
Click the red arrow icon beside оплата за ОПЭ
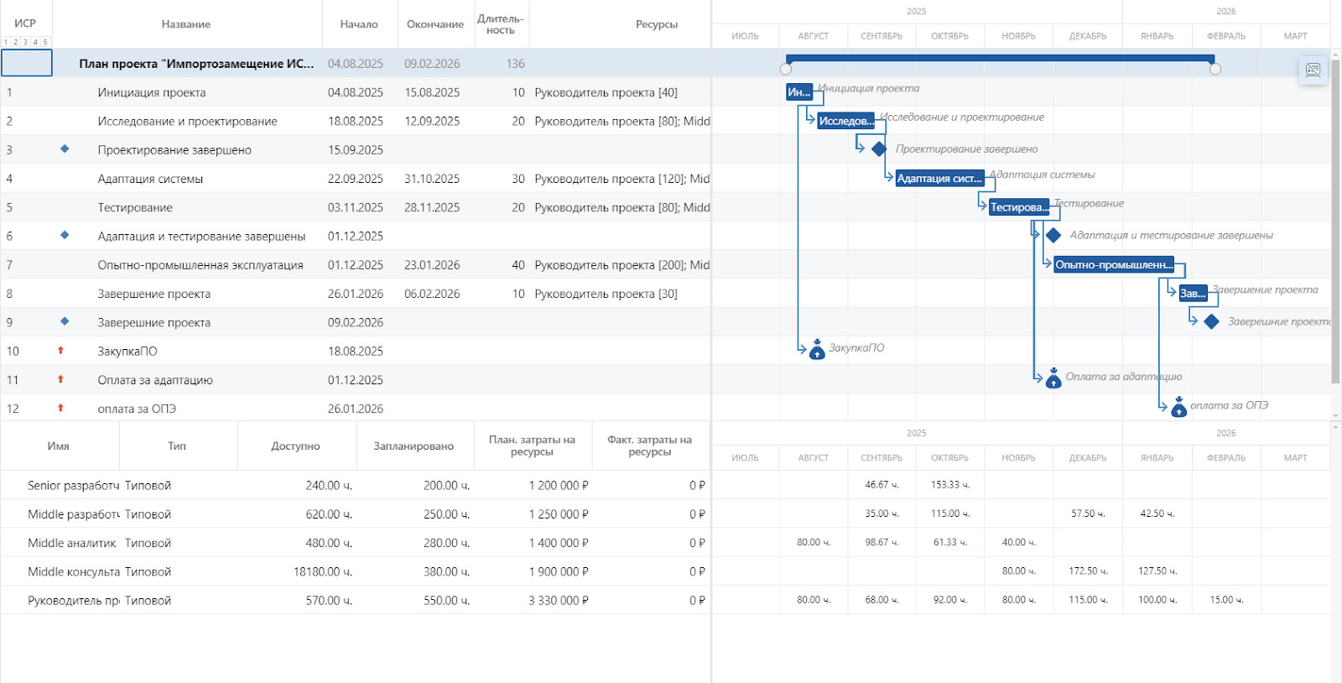pos(60,408)
